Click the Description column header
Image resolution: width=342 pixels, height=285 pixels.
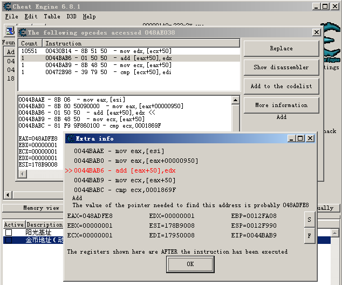[x=44, y=224]
